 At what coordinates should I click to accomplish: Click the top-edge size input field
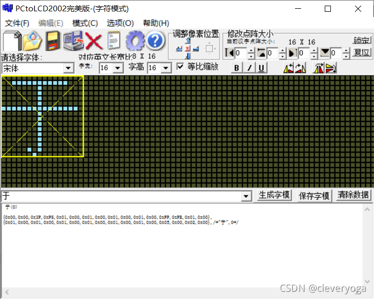[272, 53]
